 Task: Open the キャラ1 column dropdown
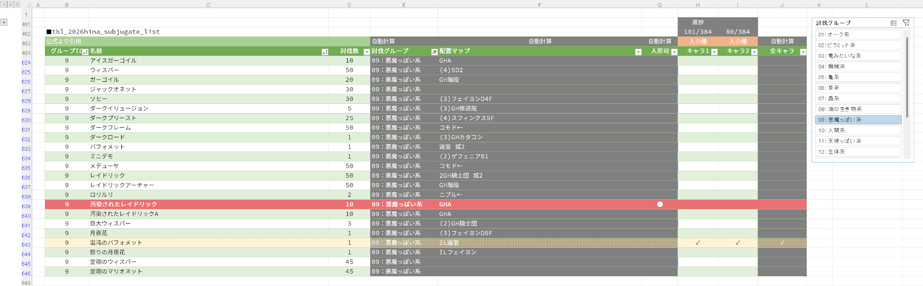coord(714,52)
